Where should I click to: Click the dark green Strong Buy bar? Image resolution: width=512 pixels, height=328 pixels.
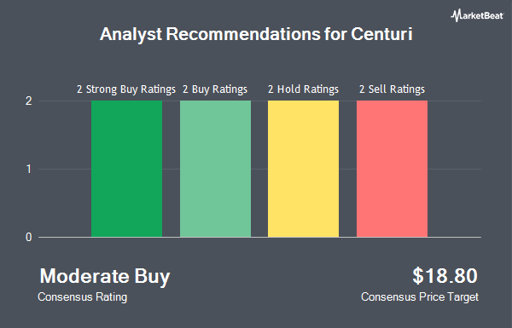pyautogui.click(x=126, y=169)
